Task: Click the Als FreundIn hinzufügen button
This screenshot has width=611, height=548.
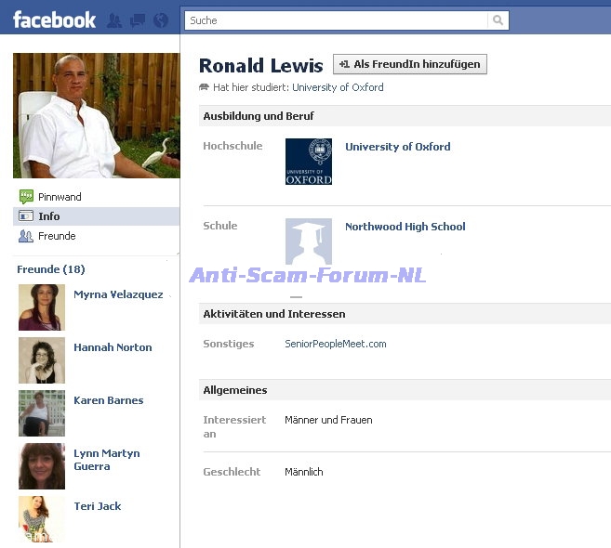Action: [x=410, y=64]
